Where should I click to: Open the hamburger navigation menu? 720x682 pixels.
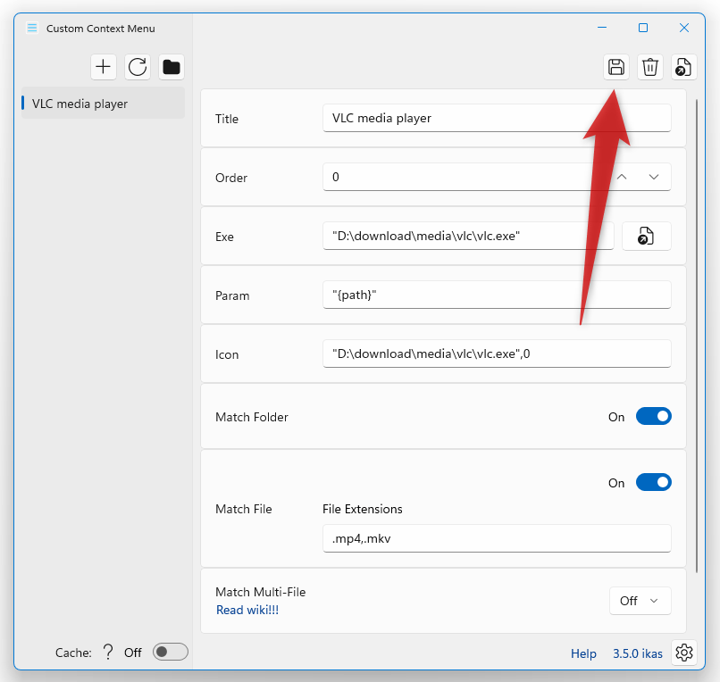32,29
